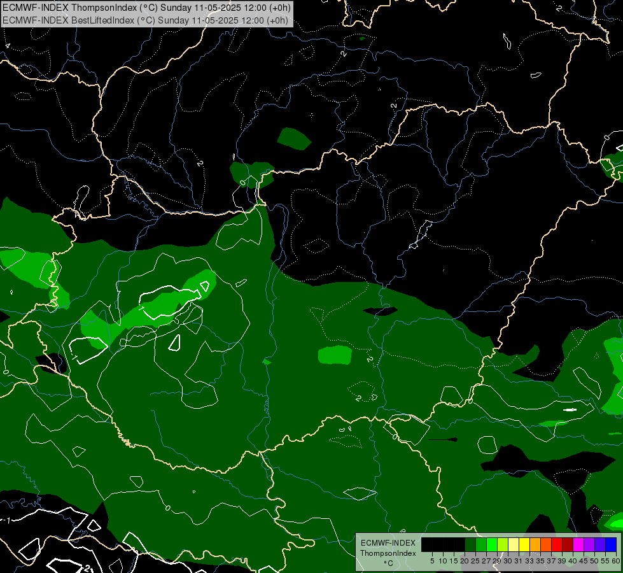Click legend scale value '50'
This screenshot has width=623, height=573.
[594, 561]
